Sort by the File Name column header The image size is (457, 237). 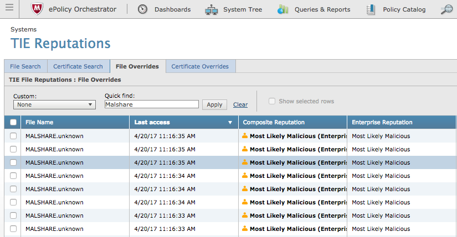pos(75,122)
